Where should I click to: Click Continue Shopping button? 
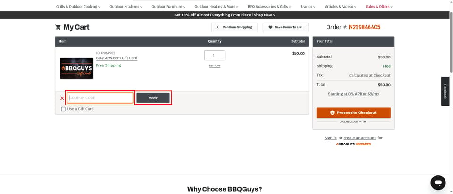tap(235, 27)
